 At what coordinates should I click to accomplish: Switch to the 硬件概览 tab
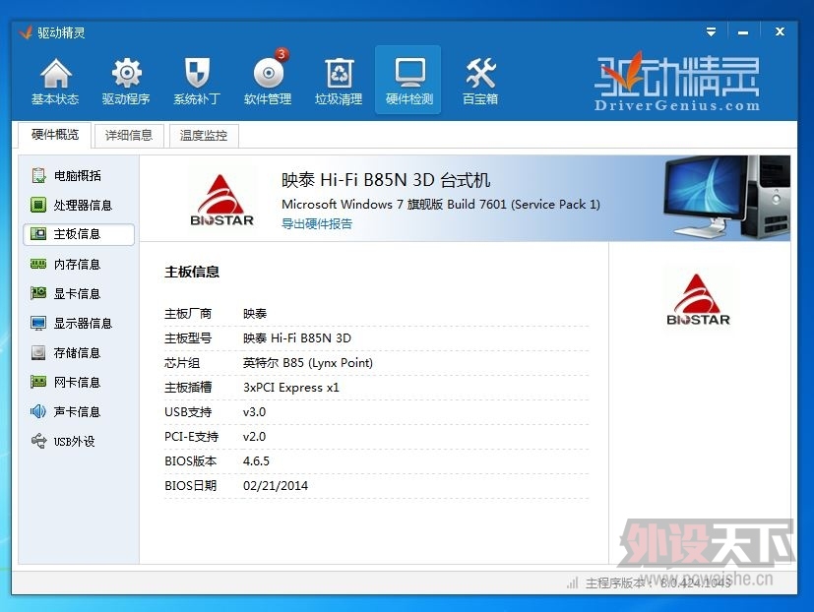pos(55,135)
